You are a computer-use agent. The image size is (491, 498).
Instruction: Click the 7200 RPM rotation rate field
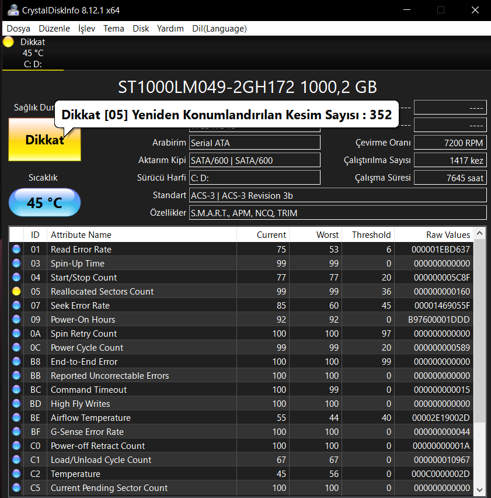[450, 143]
